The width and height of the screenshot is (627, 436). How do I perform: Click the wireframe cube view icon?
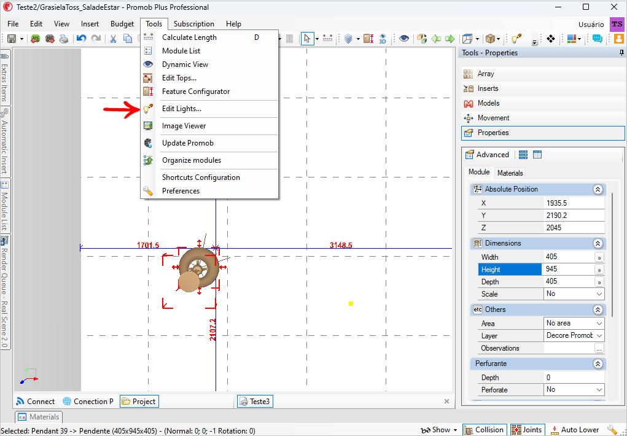point(467,39)
